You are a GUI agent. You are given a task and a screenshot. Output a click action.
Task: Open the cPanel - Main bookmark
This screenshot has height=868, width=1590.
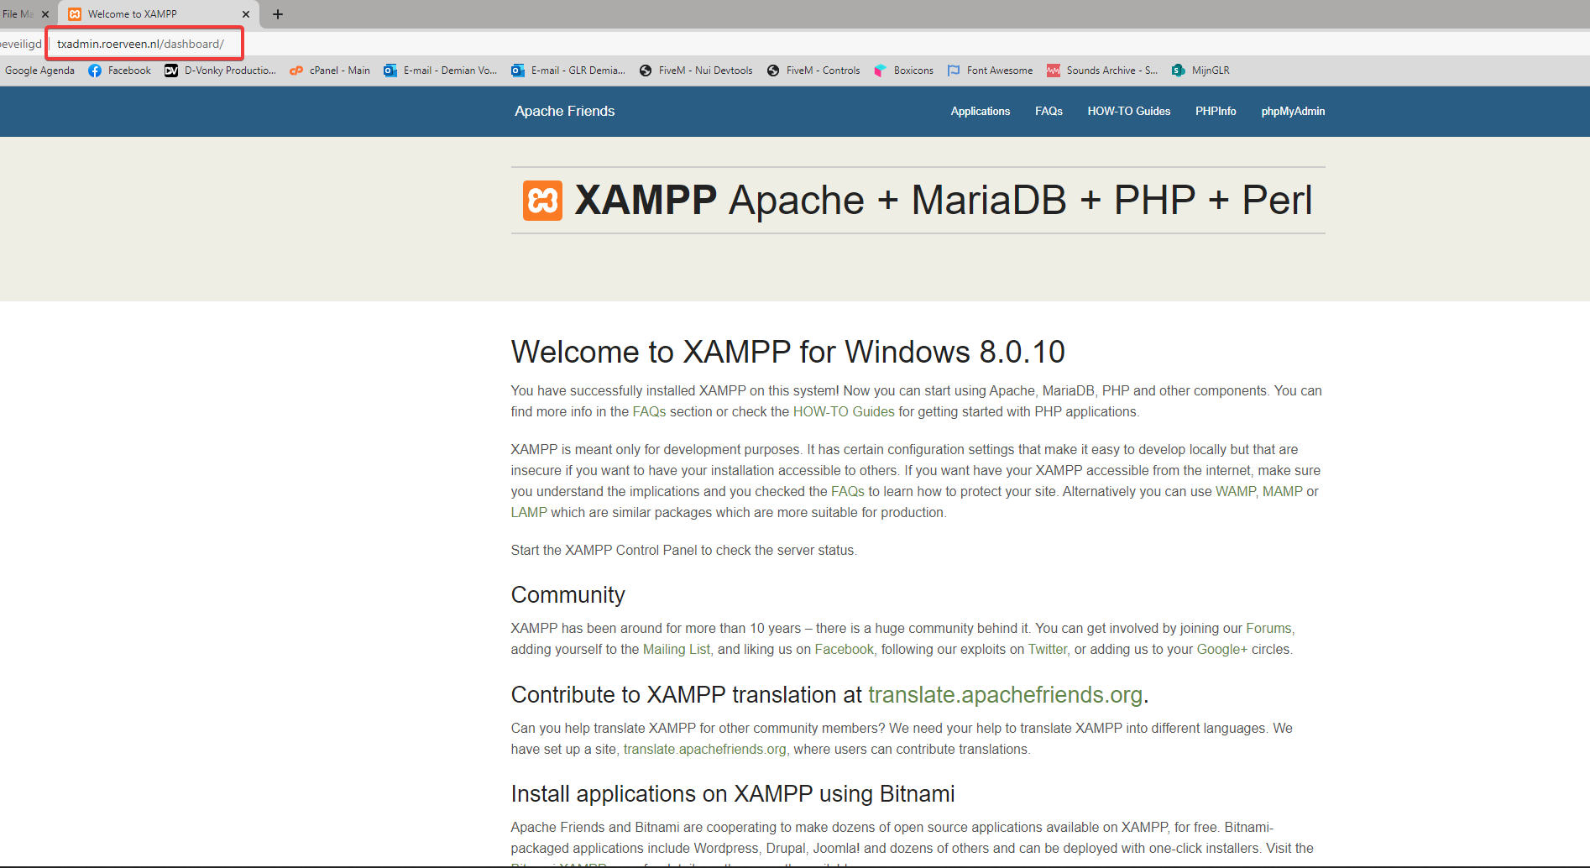point(330,71)
